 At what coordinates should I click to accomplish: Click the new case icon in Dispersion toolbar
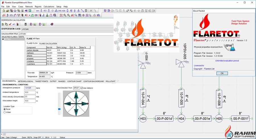[3, 24]
